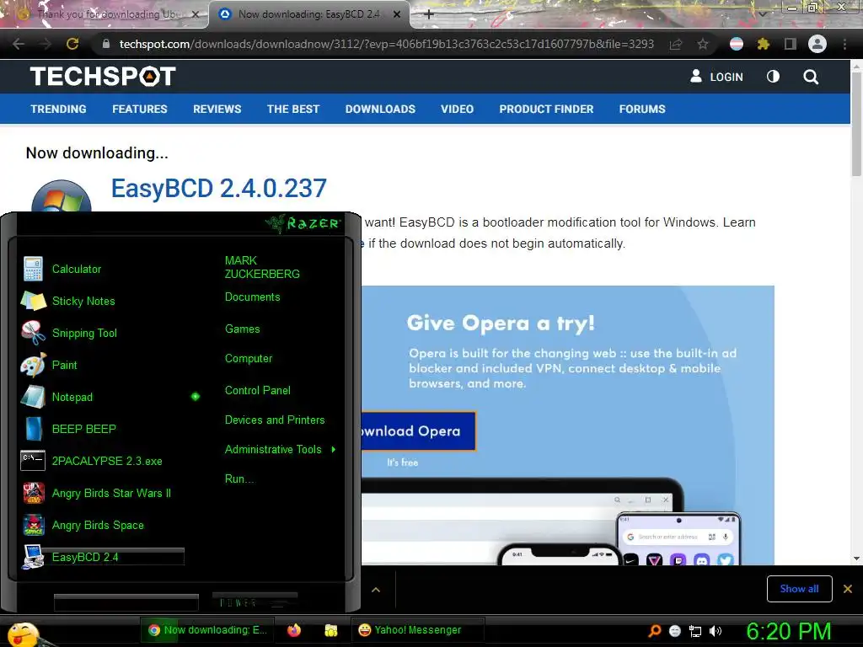Click Download Opera button in ad

[418, 430]
